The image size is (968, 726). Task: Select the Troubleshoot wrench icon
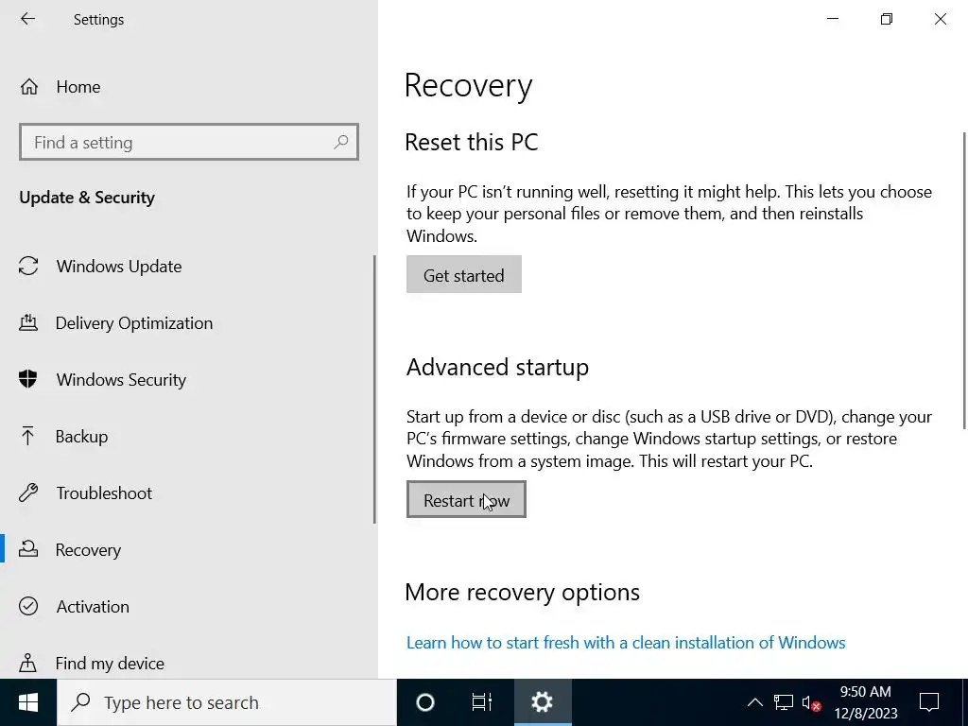coord(28,493)
